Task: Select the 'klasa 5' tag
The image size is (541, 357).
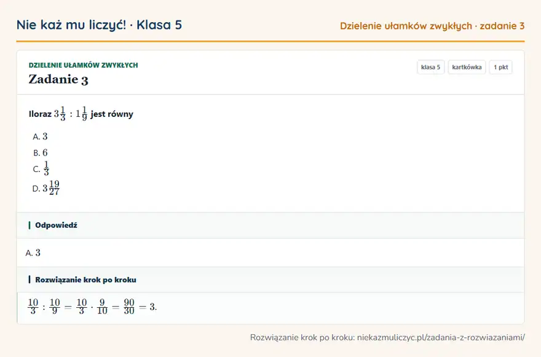Action: 430,67
